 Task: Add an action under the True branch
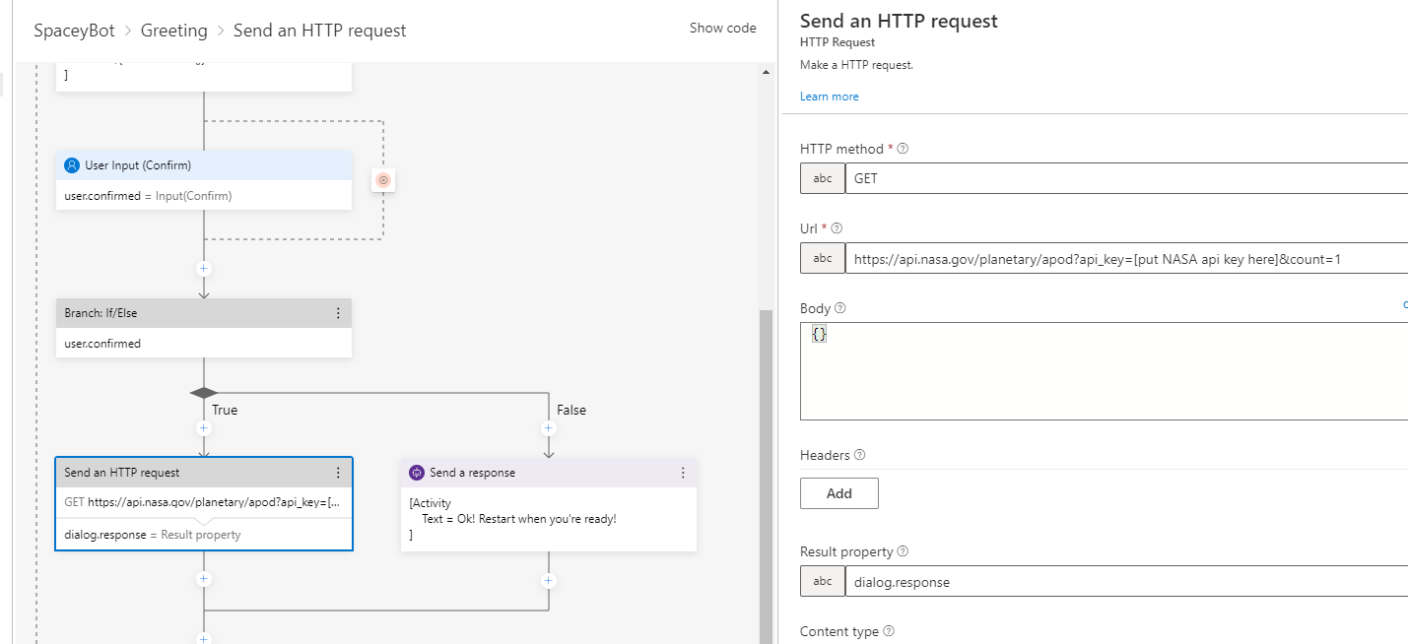point(204,428)
